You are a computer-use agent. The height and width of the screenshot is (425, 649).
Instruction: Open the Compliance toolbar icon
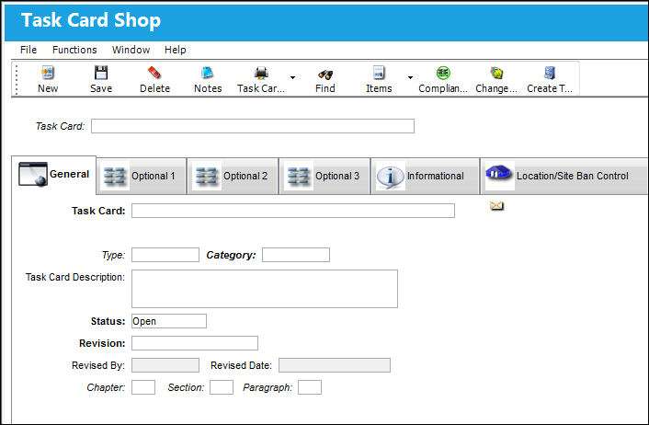coord(443,73)
